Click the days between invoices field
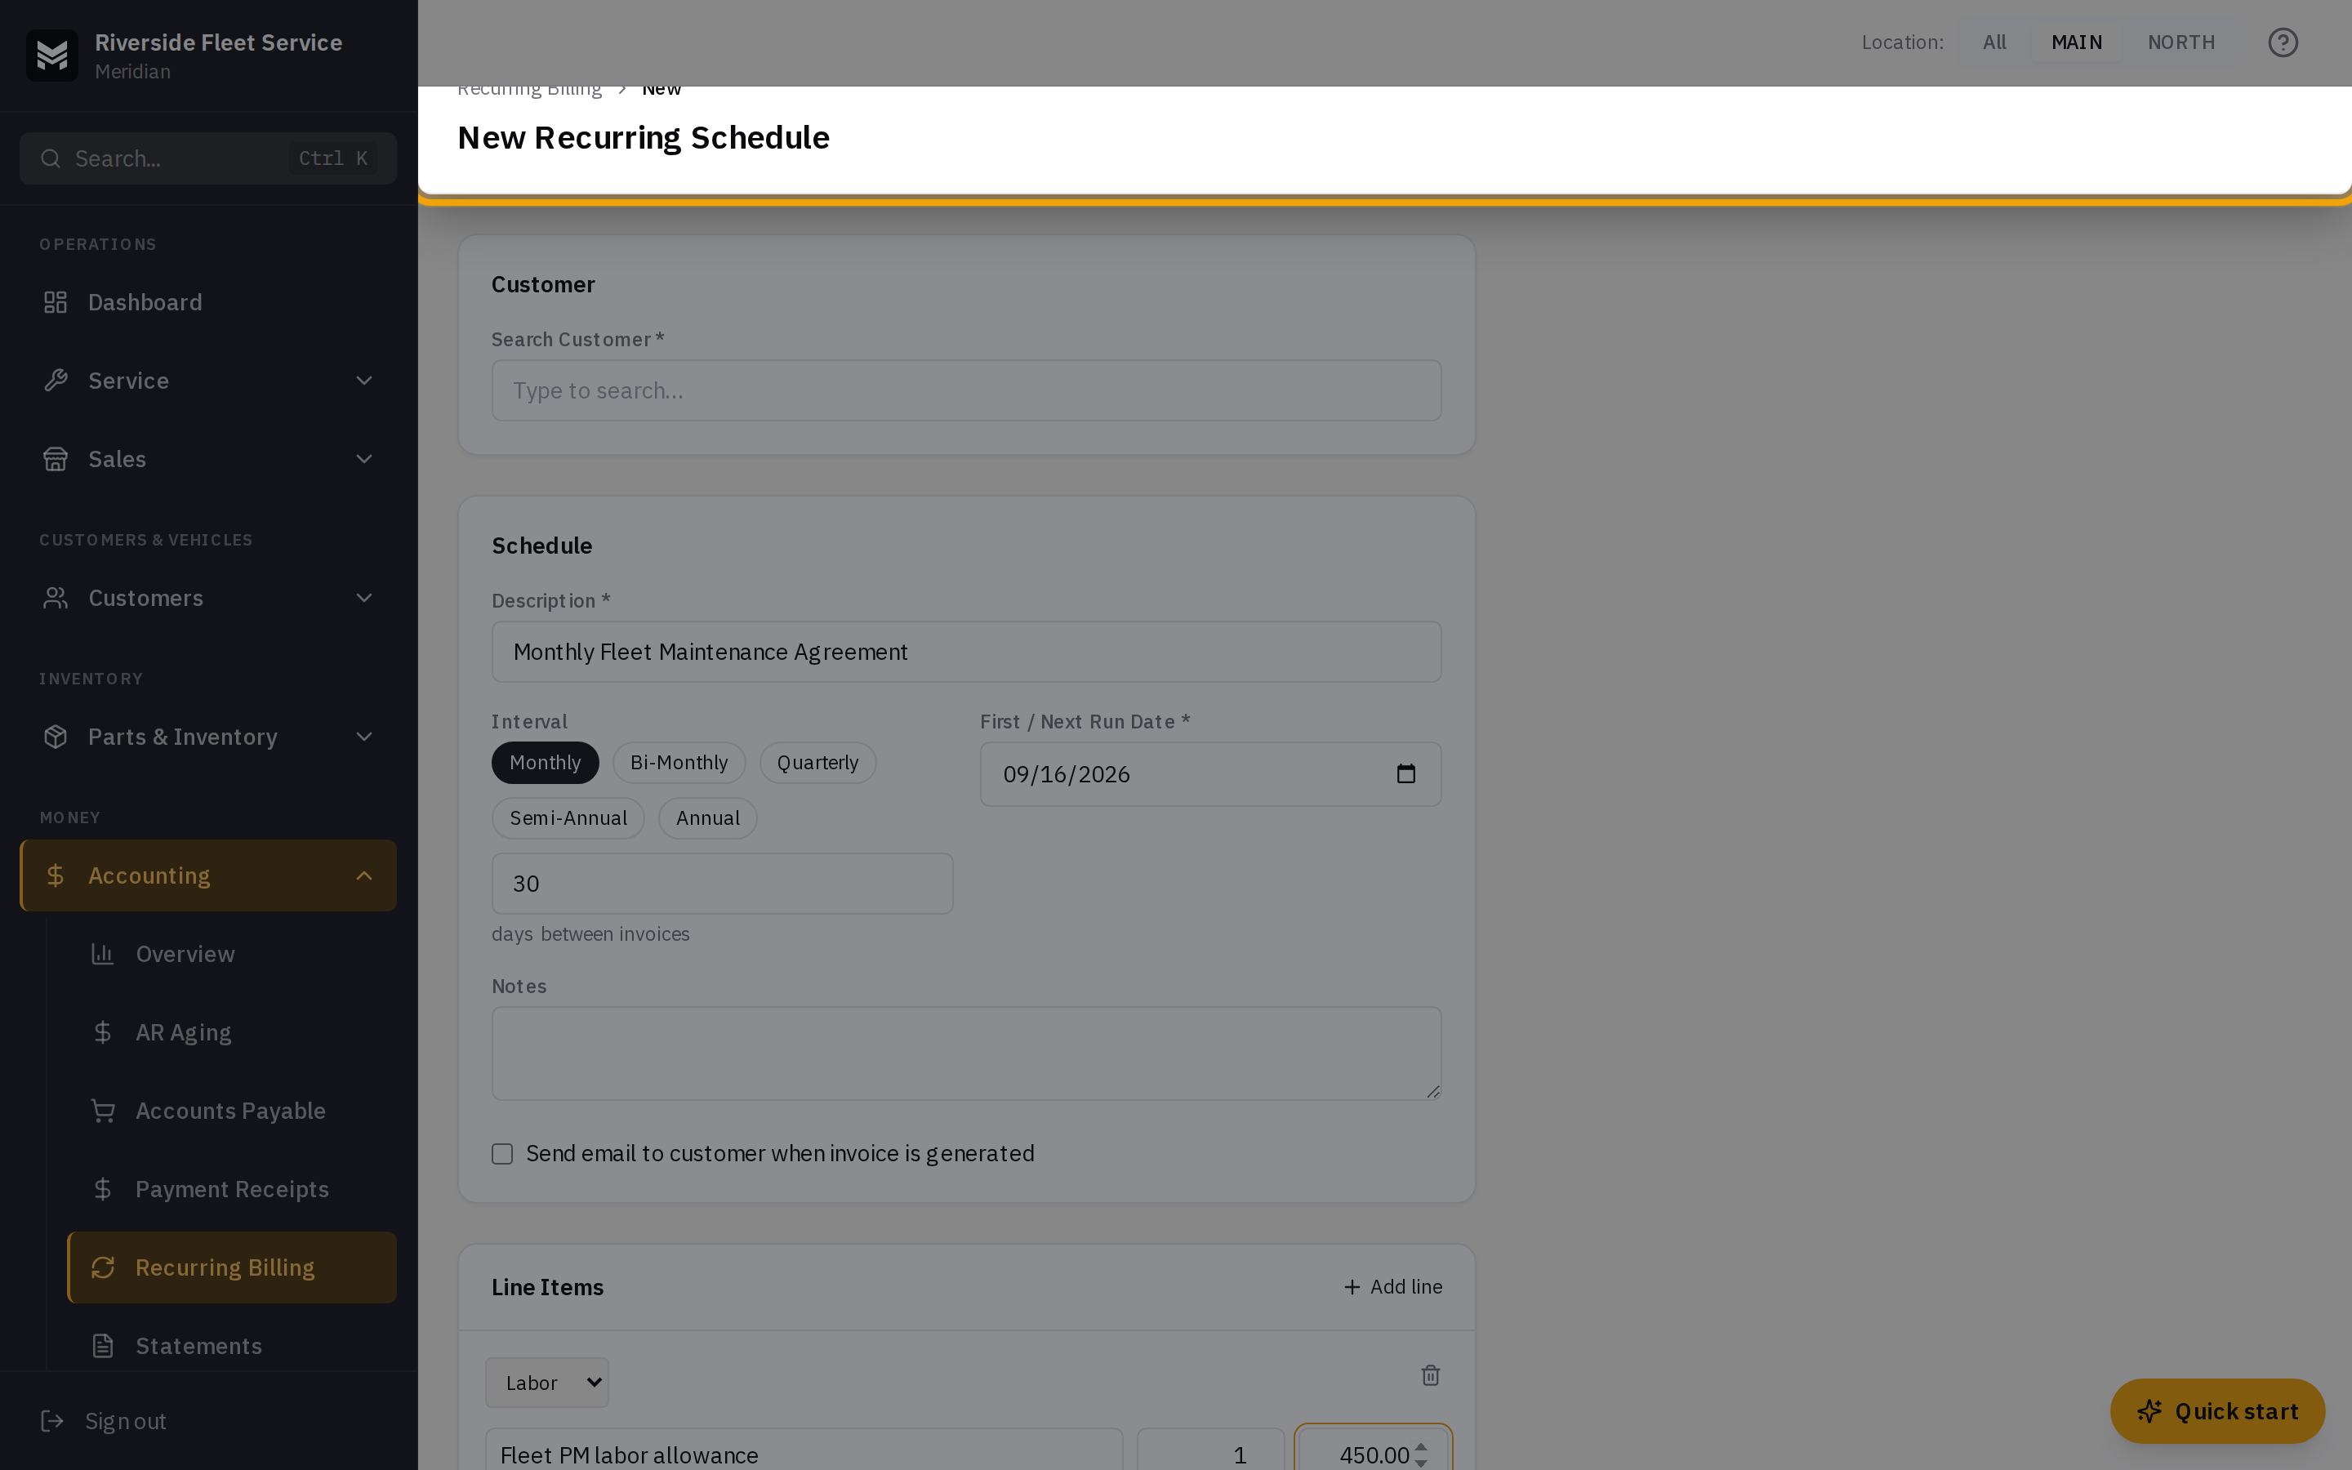2352x1470 pixels. [x=722, y=884]
